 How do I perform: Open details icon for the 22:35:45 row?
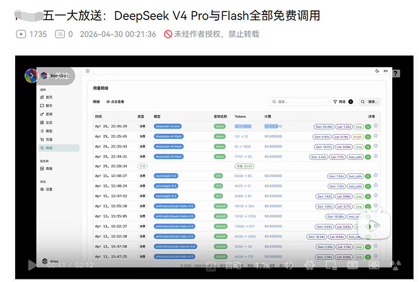coord(376,136)
